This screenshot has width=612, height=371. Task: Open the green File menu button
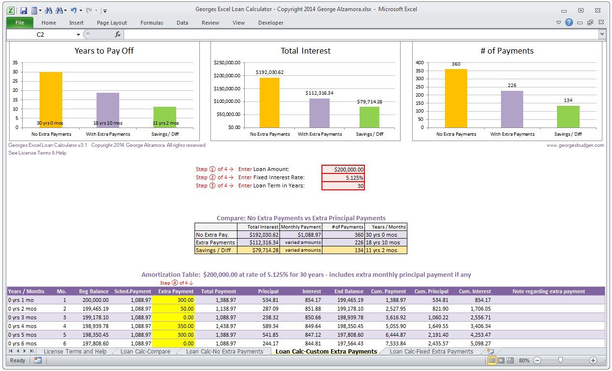tap(20, 23)
